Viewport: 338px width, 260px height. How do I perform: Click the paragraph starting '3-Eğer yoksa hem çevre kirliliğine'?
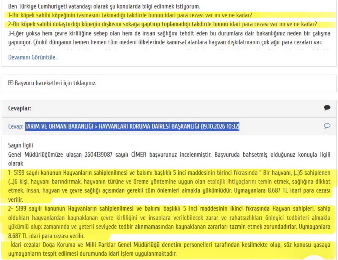(169, 38)
